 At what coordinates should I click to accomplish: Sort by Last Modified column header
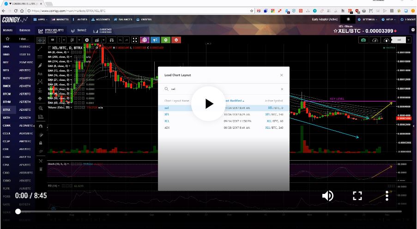click(x=234, y=101)
